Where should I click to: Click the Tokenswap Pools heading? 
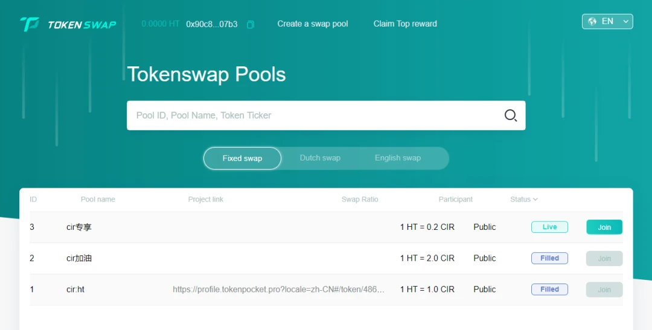point(206,74)
